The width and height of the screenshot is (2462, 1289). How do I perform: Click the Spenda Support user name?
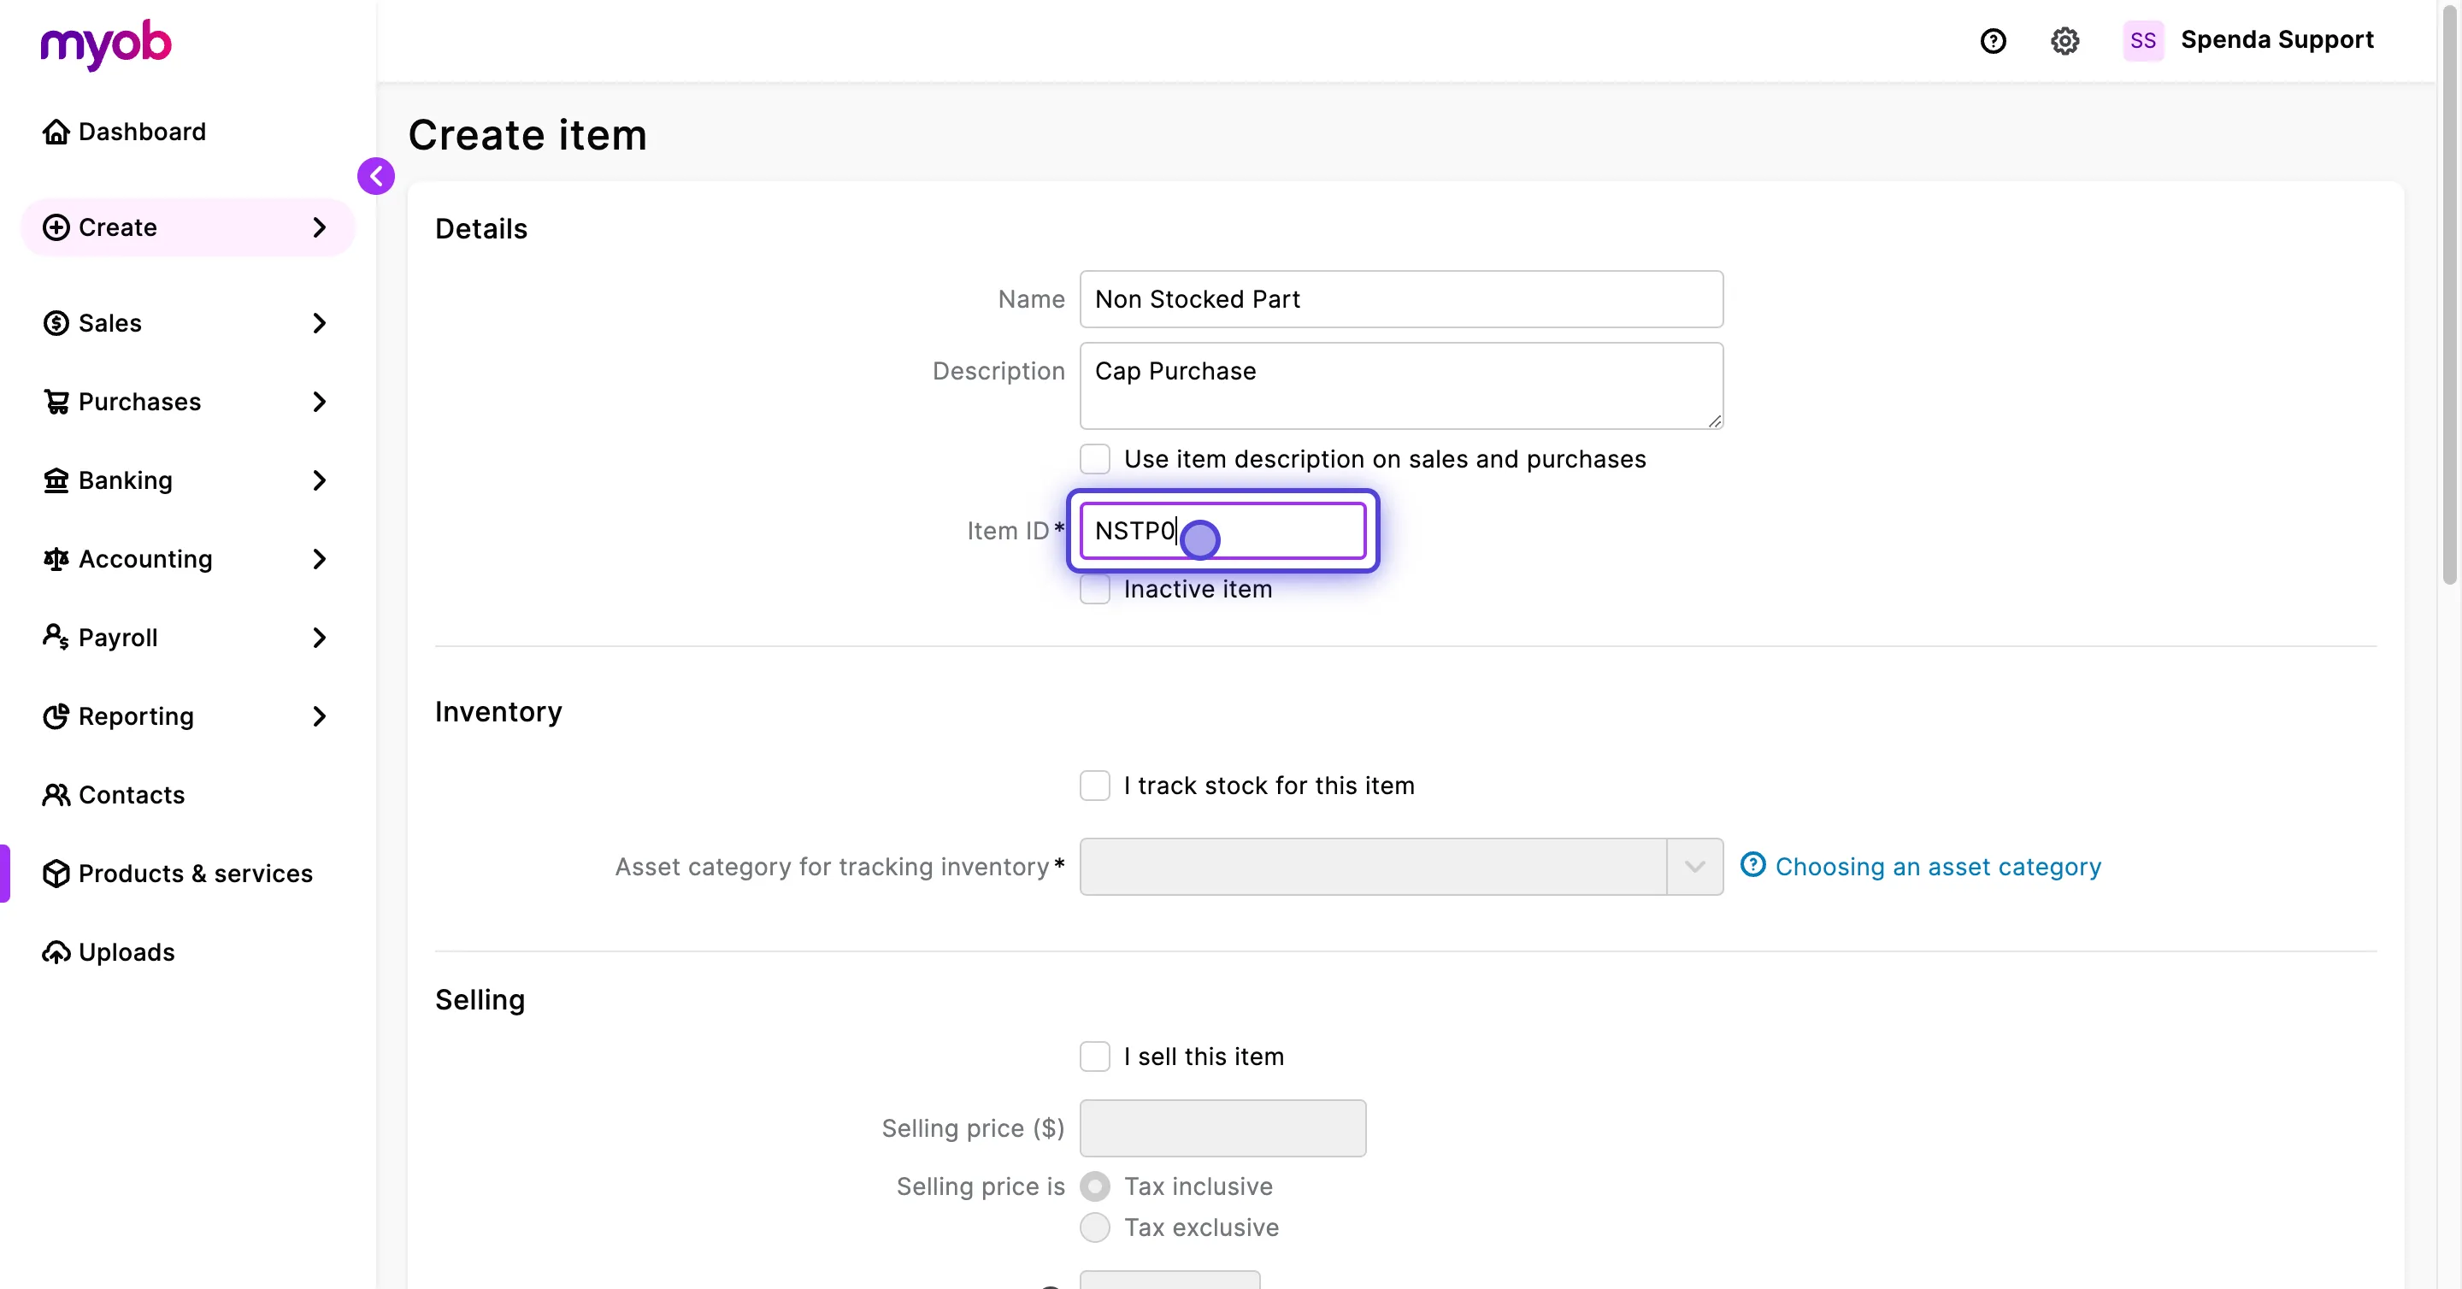pos(2276,40)
